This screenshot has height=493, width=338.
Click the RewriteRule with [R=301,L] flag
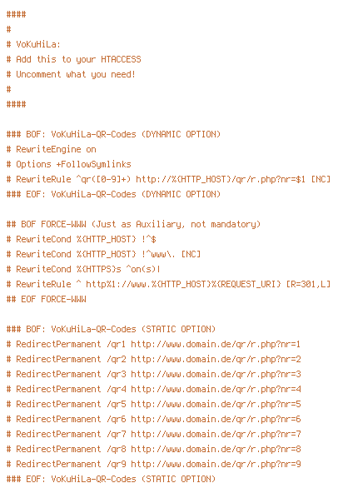pos(168,284)
